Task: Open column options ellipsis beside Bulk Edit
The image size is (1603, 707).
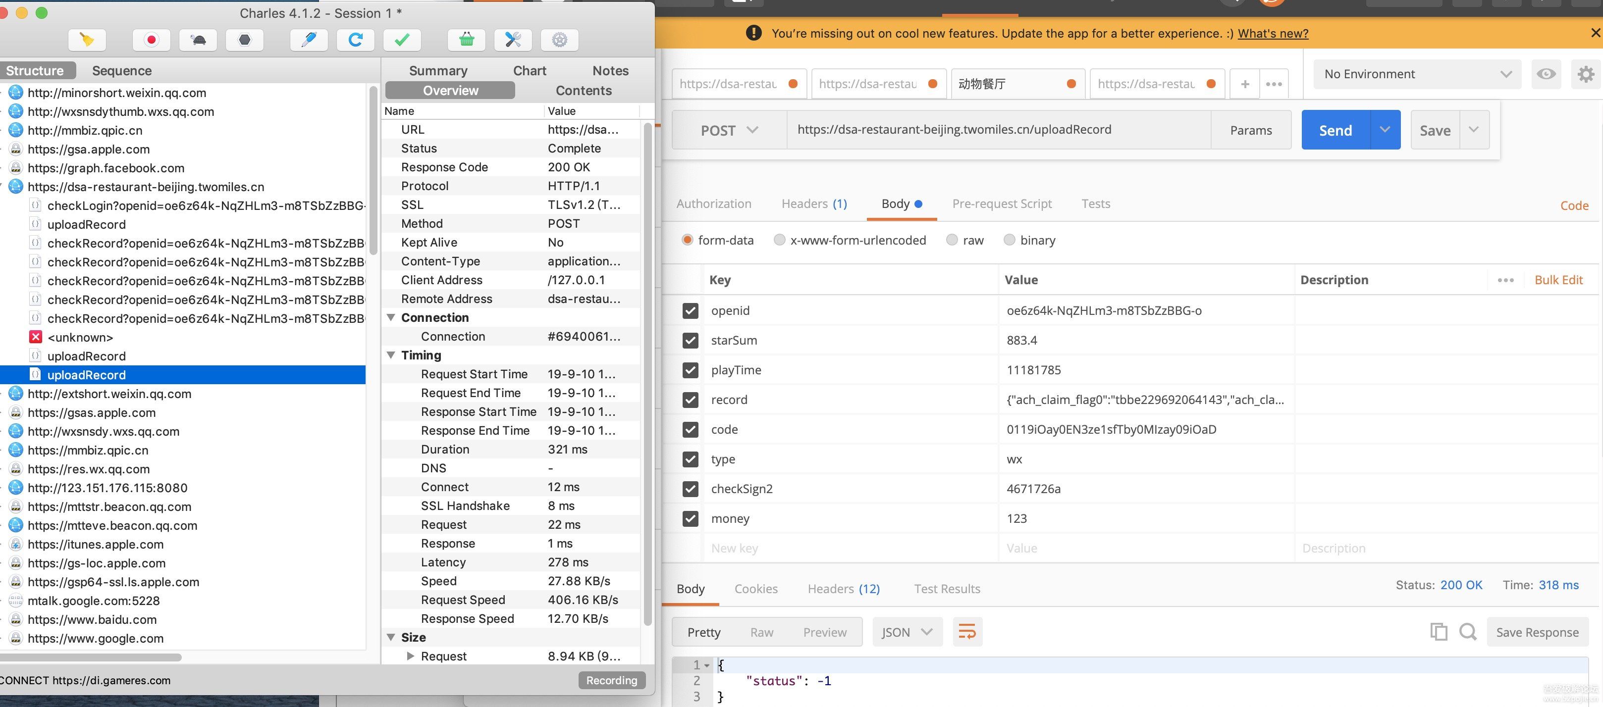Action: coord(1505,280)
